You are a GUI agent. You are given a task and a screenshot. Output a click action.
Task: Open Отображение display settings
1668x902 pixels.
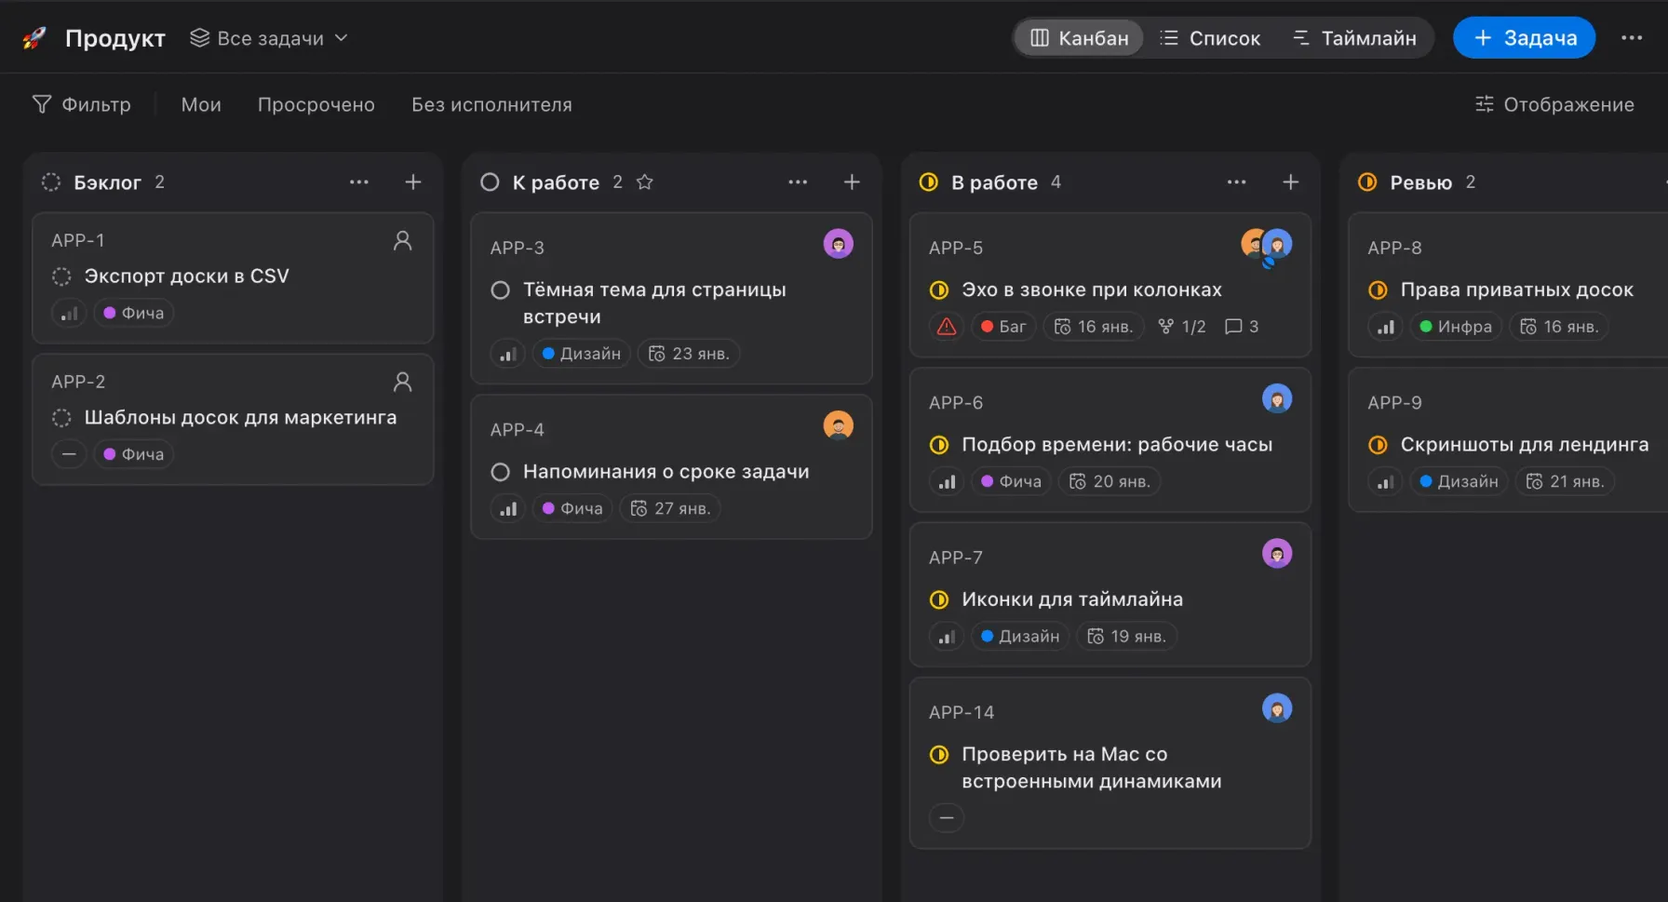(x=1554, y=104)
